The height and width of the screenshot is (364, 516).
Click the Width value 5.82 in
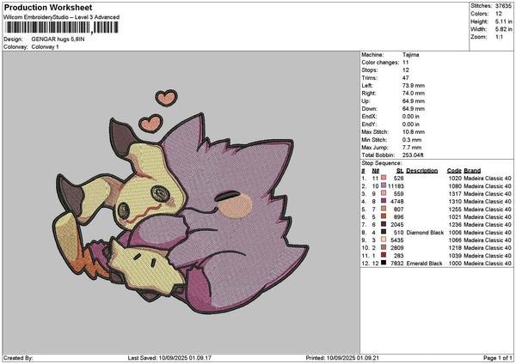[x=503, y=29]
